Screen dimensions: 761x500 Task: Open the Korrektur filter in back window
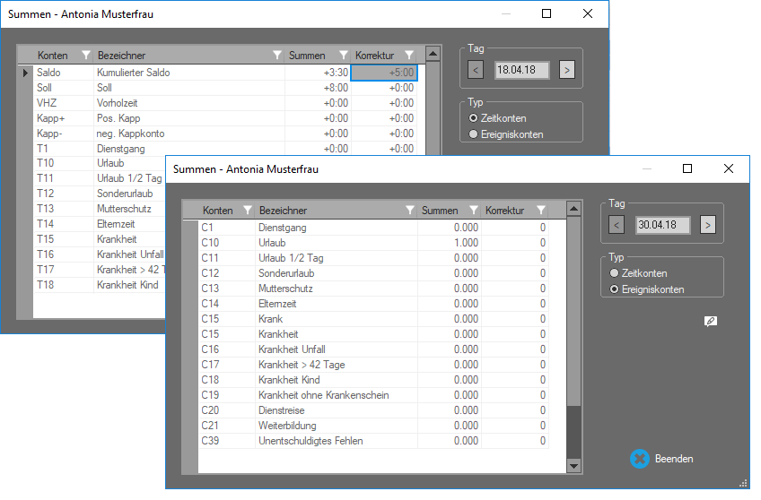(409, 56)
